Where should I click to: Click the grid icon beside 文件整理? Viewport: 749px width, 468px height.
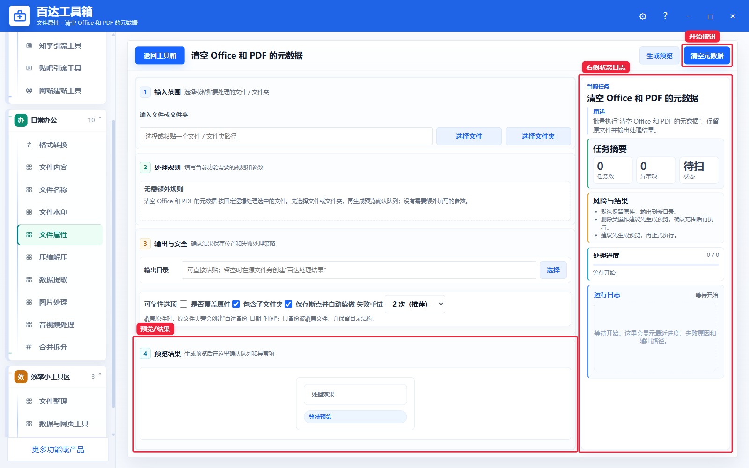point(29,401)
